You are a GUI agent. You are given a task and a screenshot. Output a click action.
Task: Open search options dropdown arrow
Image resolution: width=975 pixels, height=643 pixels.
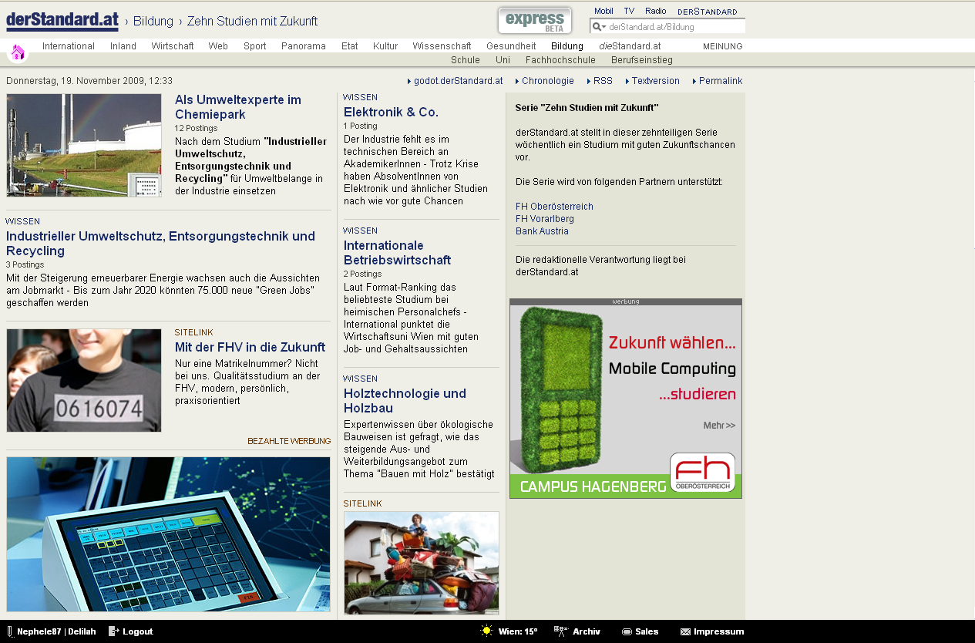[x=603, y=27]
